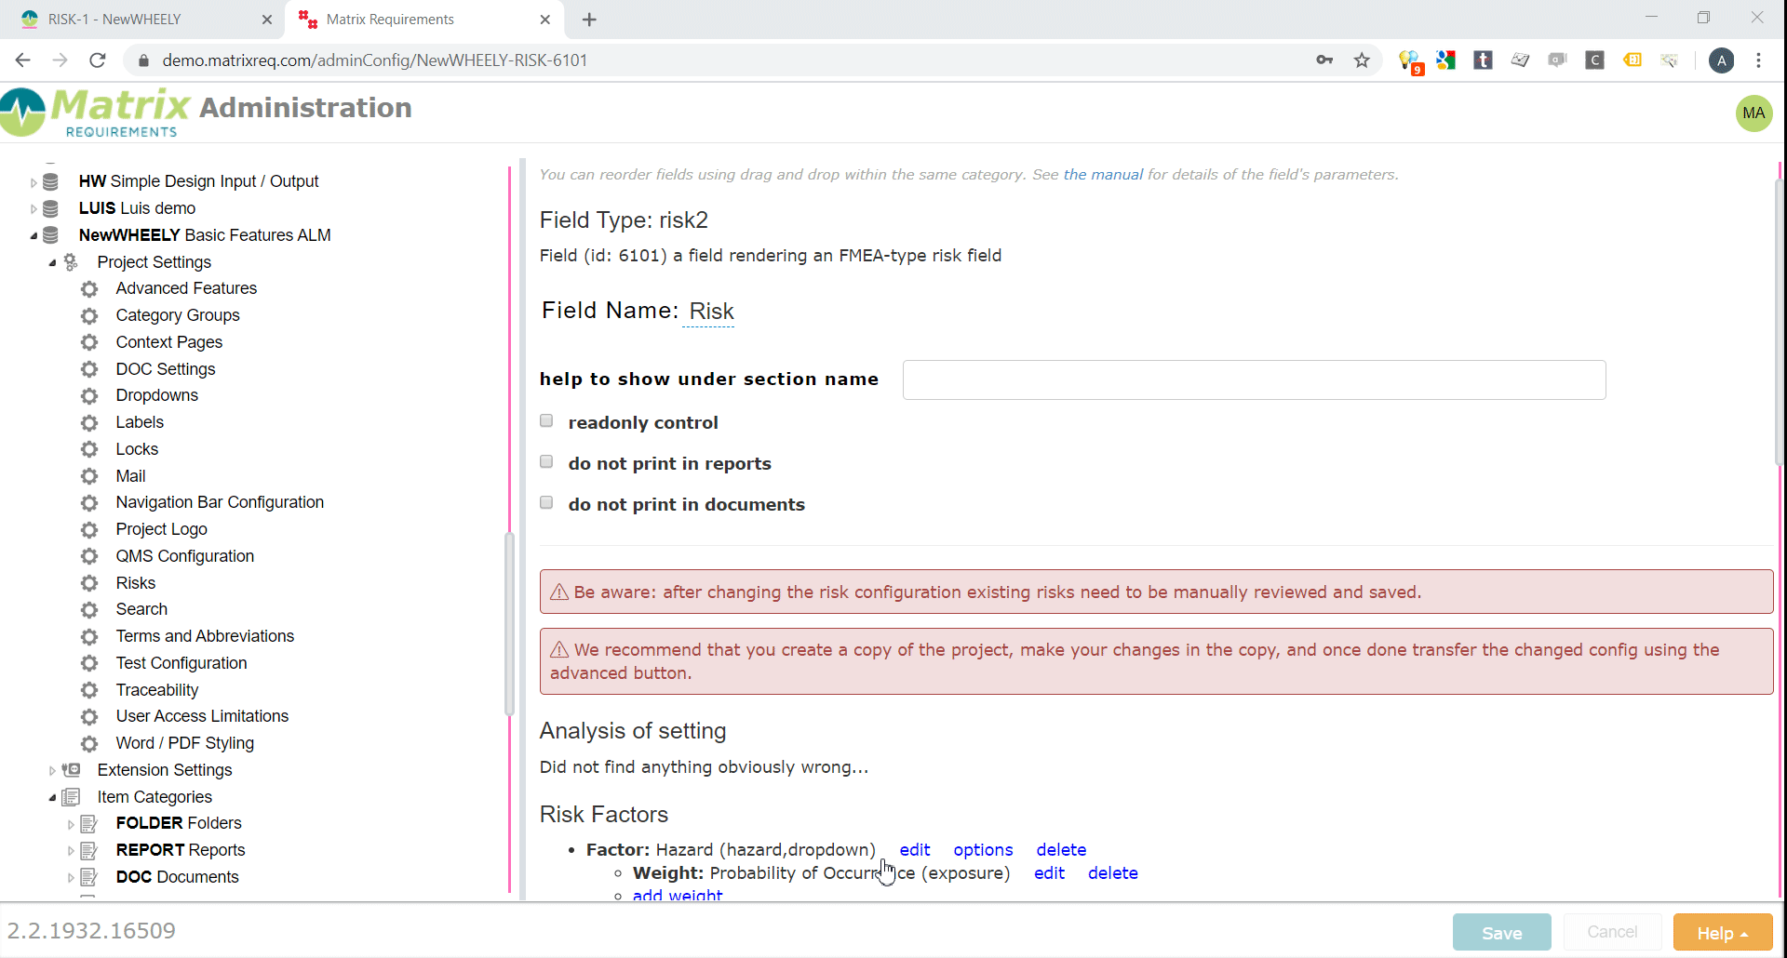Click gear icon beside Advanced Features
This screenshot has height=958, width=1787.
coord(89,289)
